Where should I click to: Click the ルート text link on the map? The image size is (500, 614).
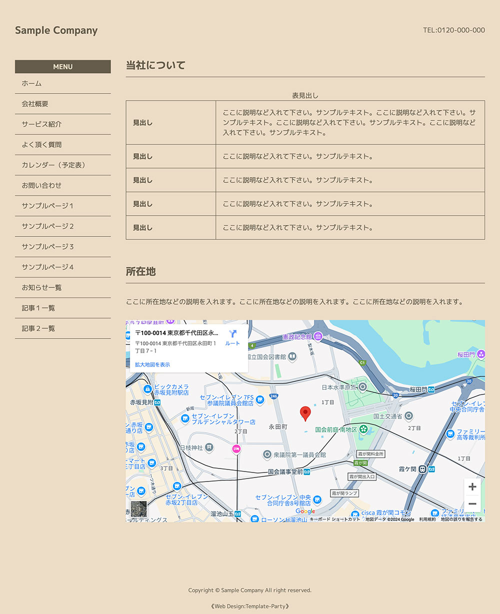tap(232, 343)
